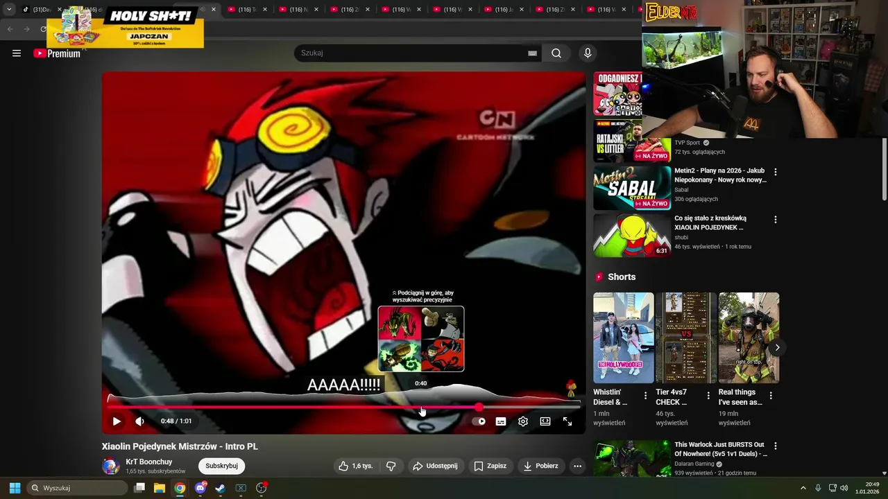The image size is (888, 499).
Task: Open Co się stało z kreskówką video title
Action: click(710, 222)
